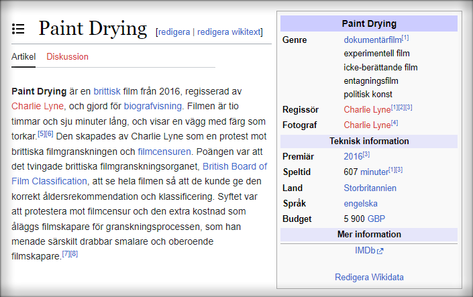This screenshot has width=473, height=297.
Task: Switch to the Diskussion tab
Action: pos(67,57)
